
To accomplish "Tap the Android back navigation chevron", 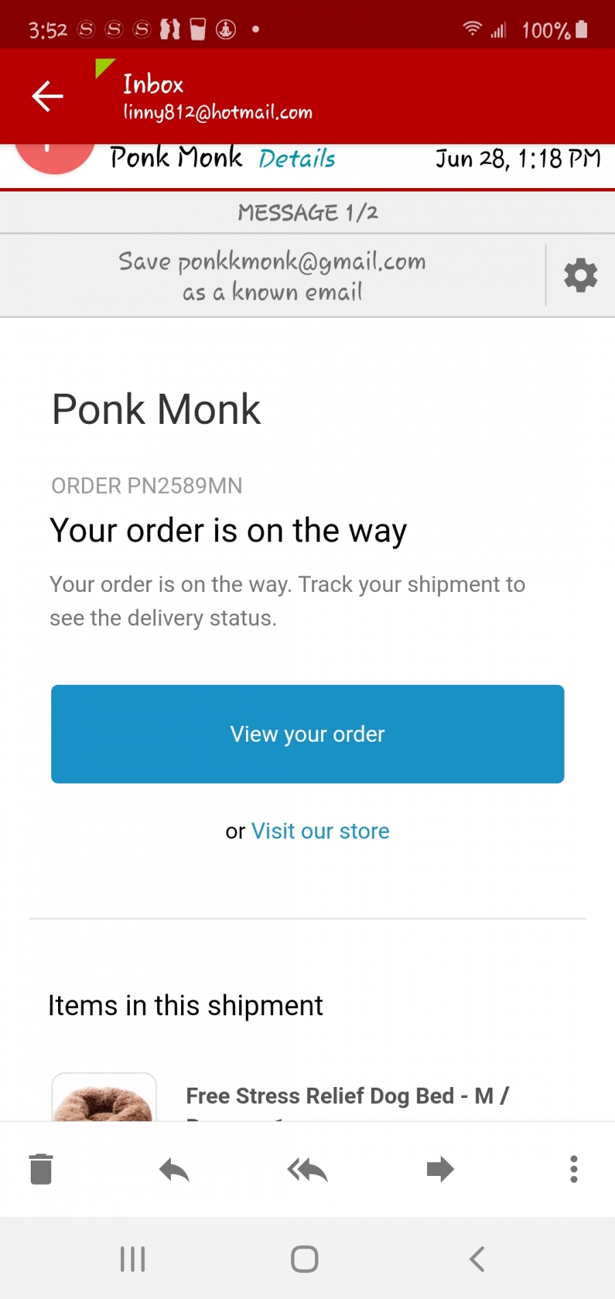I will click(477, 1259).
